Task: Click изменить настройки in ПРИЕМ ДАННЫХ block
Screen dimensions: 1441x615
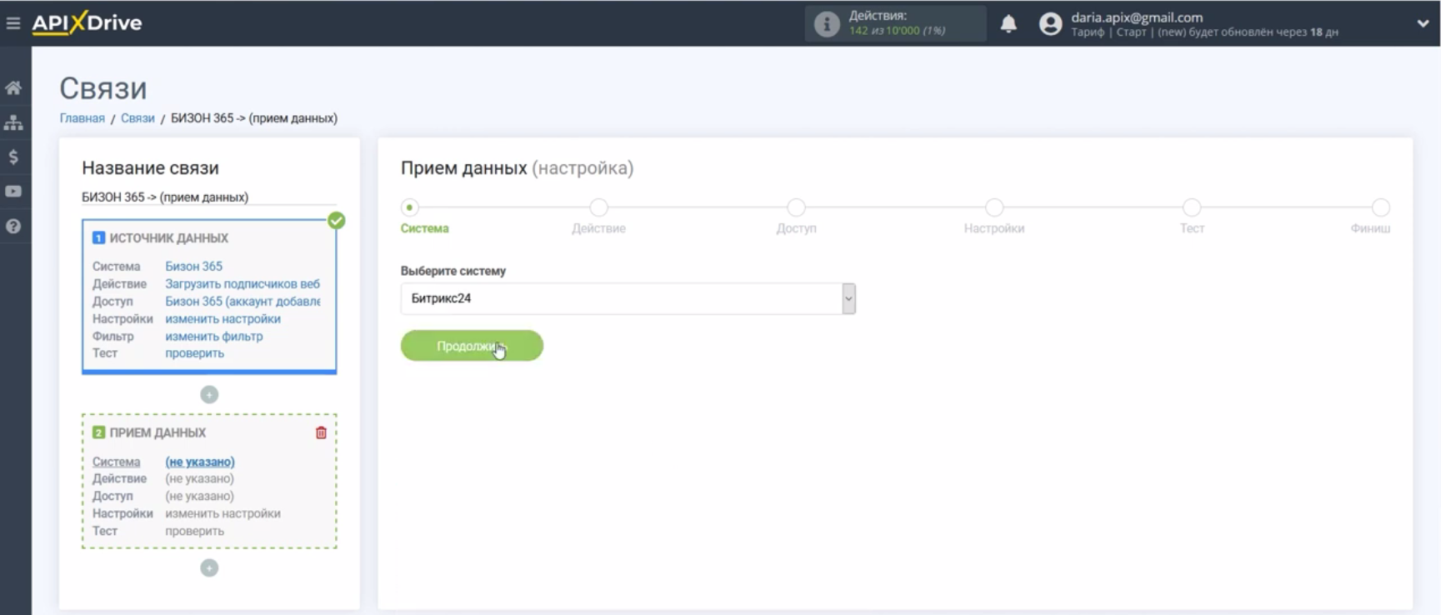Action: tap(223, 513)
